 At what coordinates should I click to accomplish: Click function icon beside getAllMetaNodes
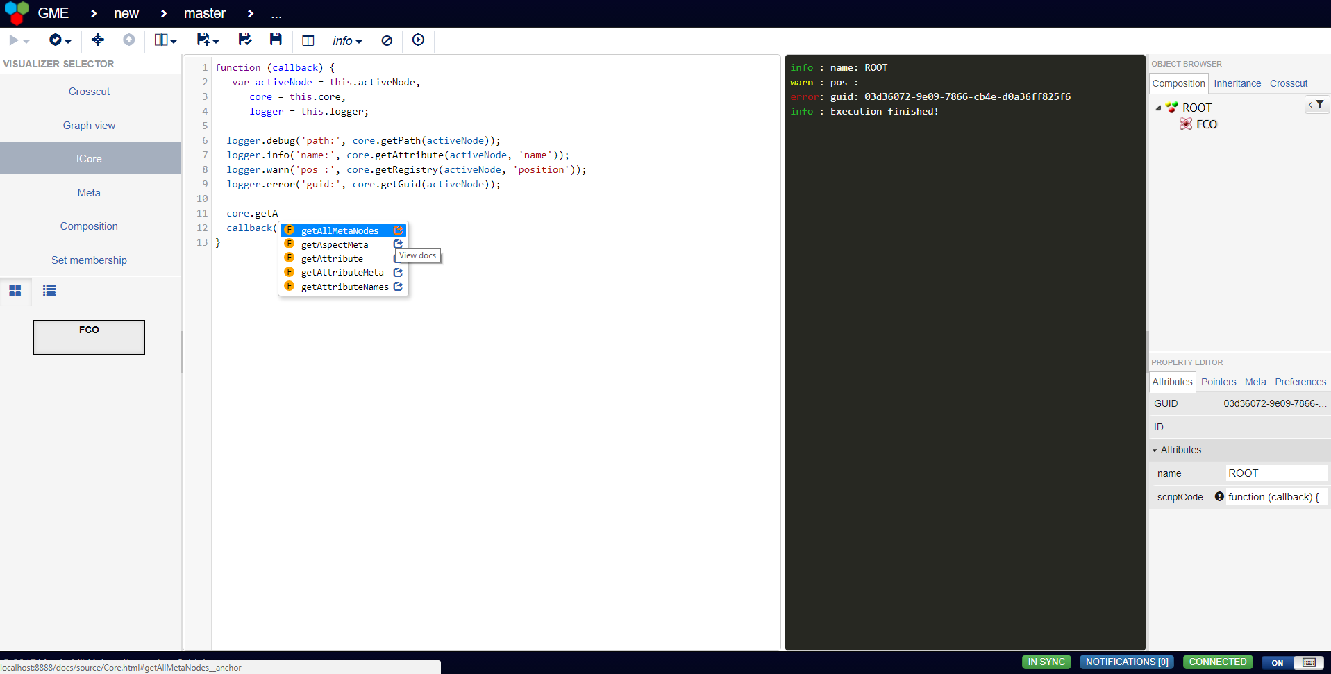(290, 230)
